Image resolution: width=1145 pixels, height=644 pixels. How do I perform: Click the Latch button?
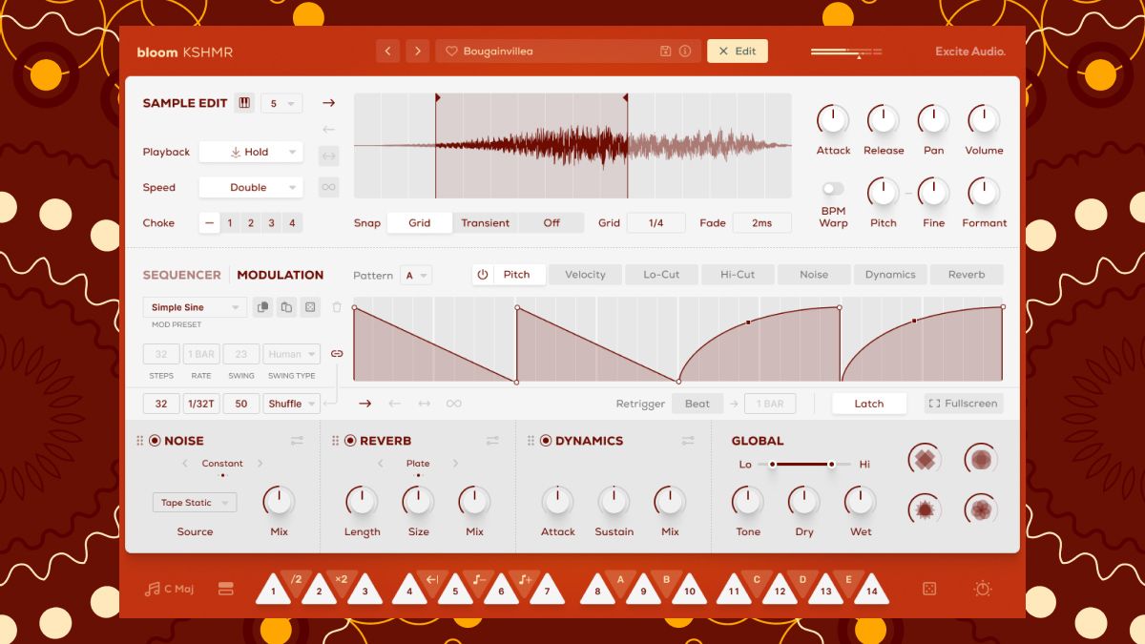pyautogui.click(x=868, y=404)
